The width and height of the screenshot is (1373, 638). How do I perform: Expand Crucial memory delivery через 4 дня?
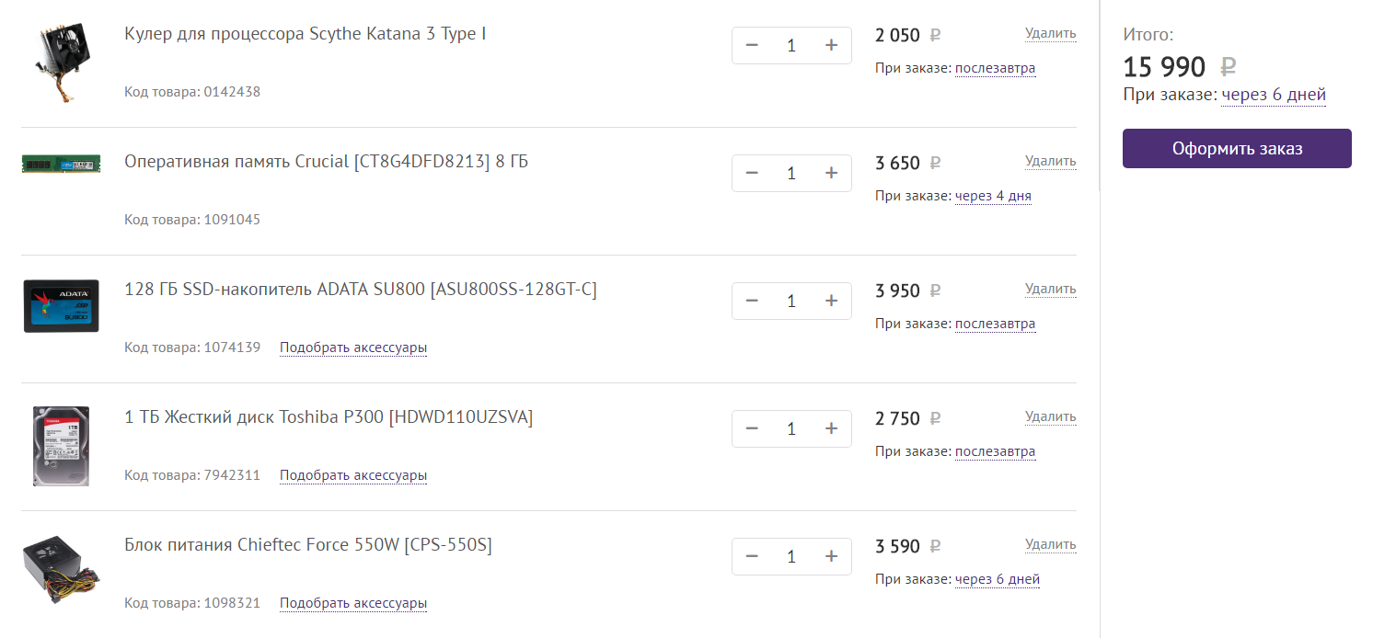tap(993, 196)
